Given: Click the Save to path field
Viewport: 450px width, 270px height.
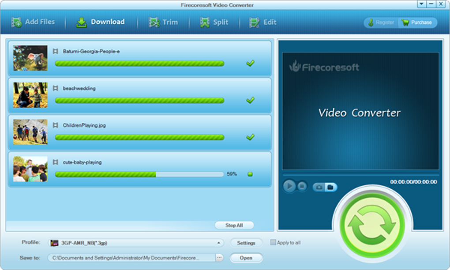Looking at the screenshot, I should [x=132, y=258].
